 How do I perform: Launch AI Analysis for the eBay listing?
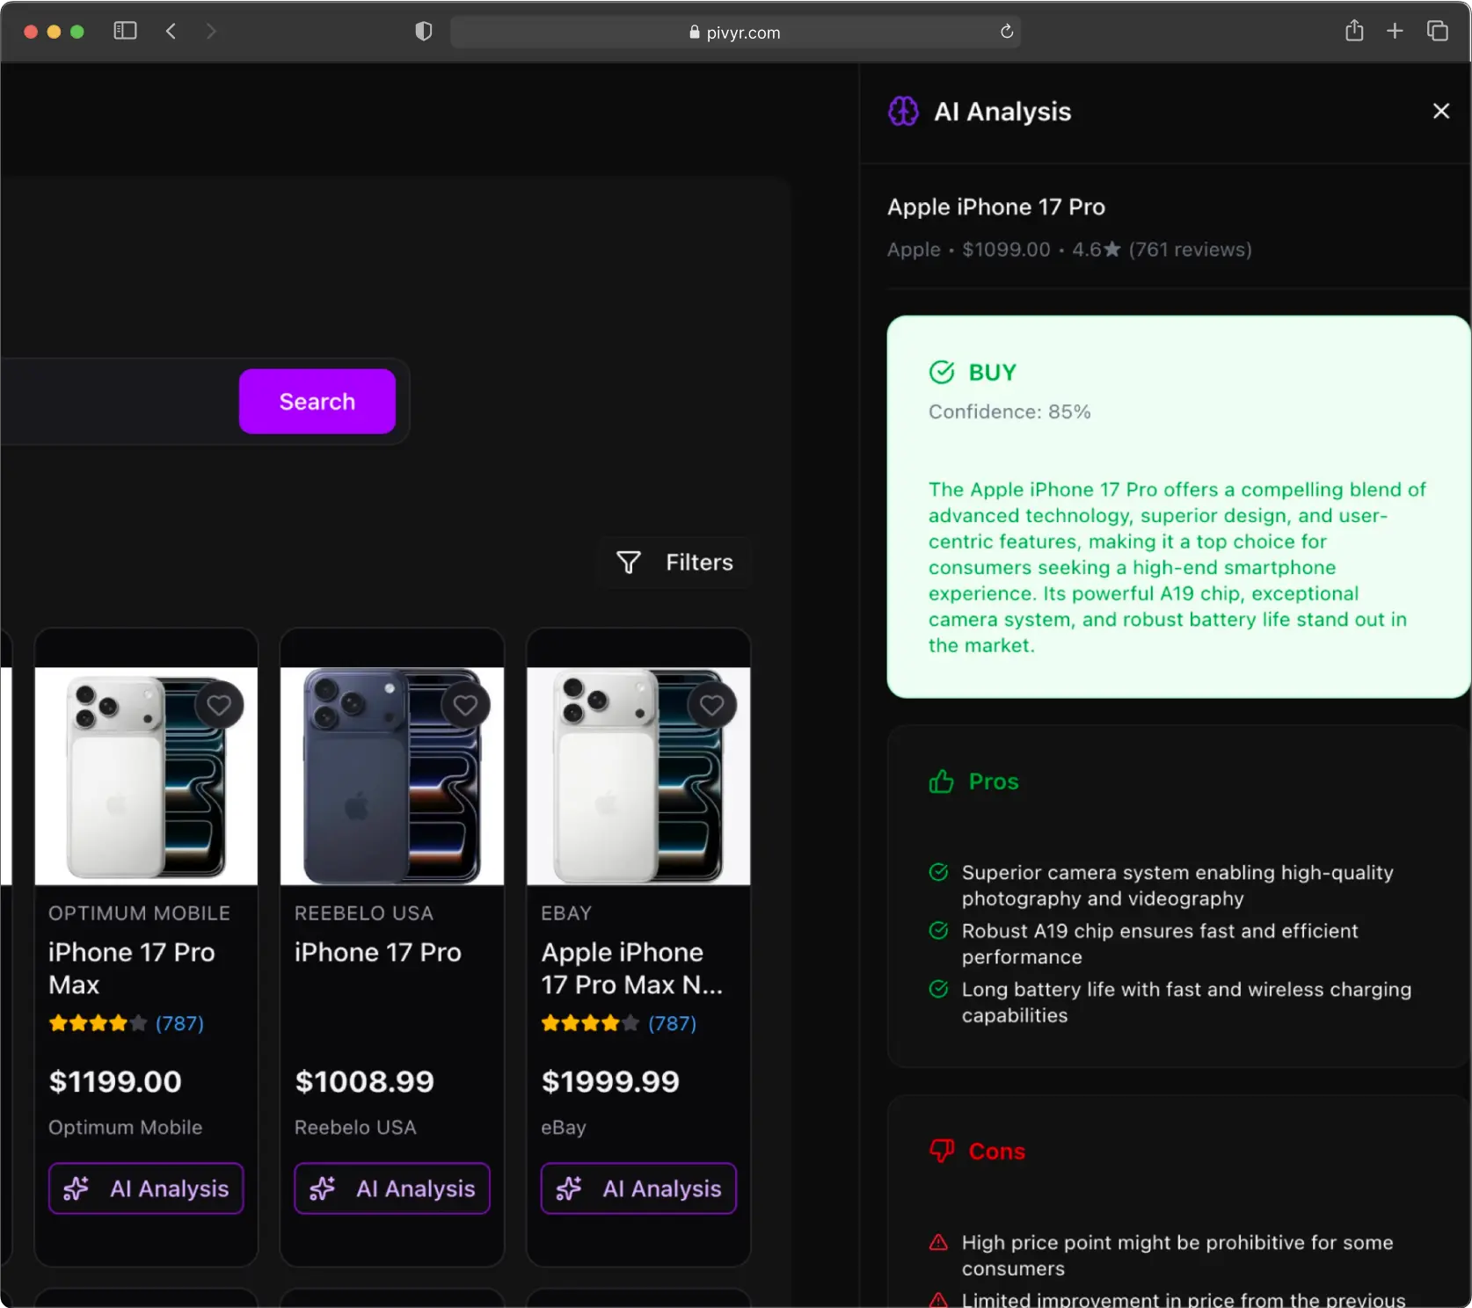(x=638, y=1188)
